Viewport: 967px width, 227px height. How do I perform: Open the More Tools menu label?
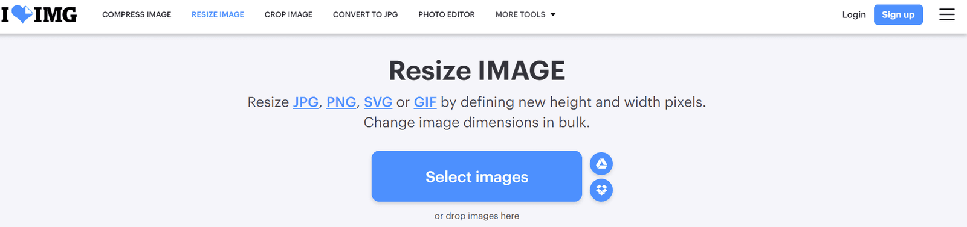(520, 14)
